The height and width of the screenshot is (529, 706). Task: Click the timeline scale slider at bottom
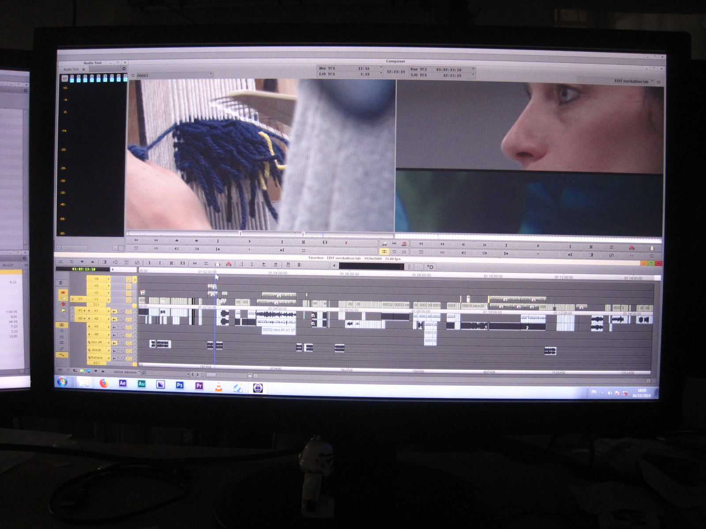pos(211,375)
